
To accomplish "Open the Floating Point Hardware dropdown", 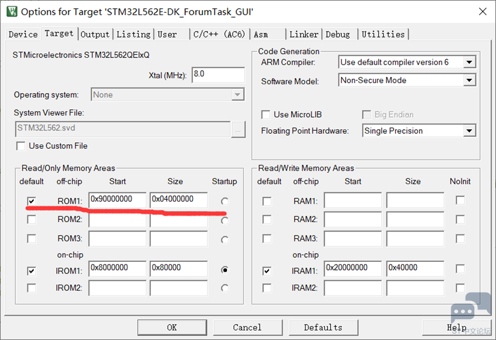I will click(x=419, y=130).
